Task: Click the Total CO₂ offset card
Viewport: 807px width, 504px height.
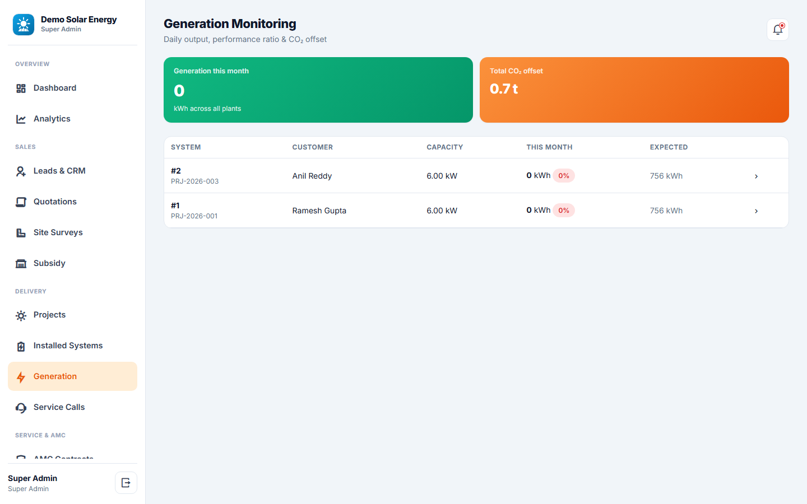Action: tap(634, 90)
